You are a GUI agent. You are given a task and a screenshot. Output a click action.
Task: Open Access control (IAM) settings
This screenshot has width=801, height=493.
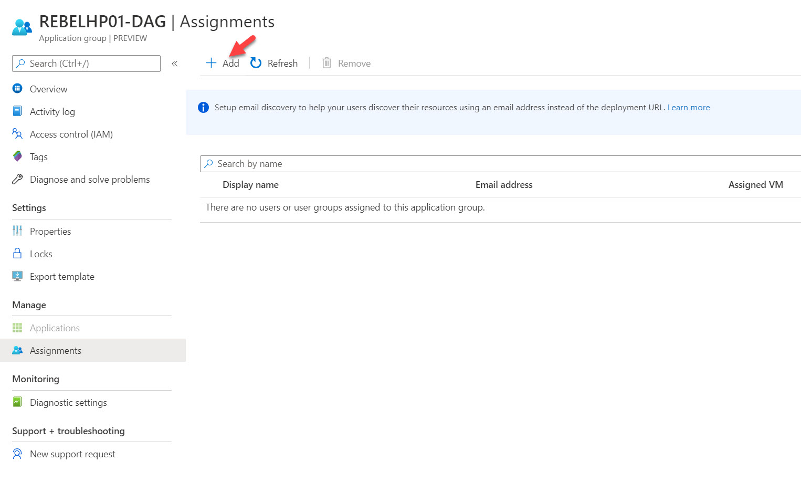point(71,134)
